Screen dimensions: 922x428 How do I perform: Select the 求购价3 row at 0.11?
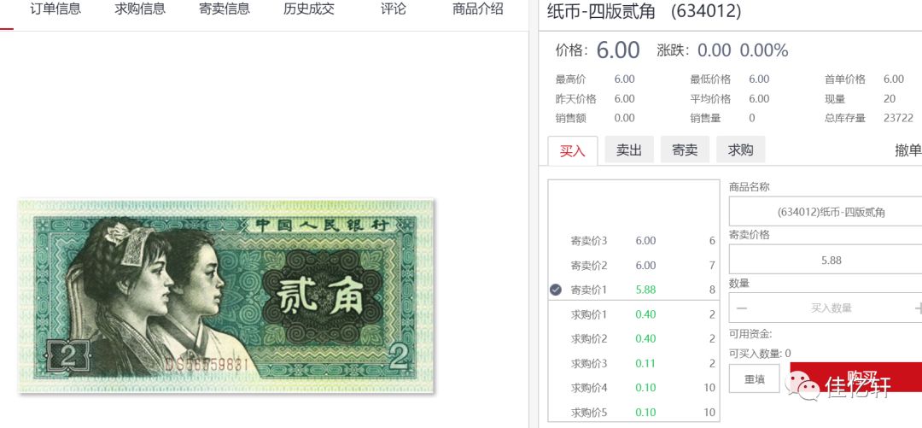[x=633, y=363]
